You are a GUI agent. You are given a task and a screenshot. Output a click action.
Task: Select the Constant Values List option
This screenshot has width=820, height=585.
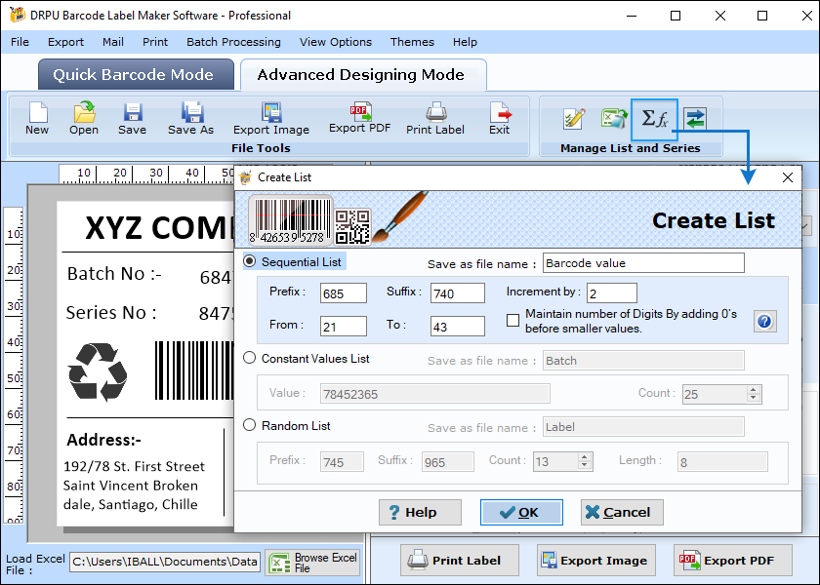(250, 358)
